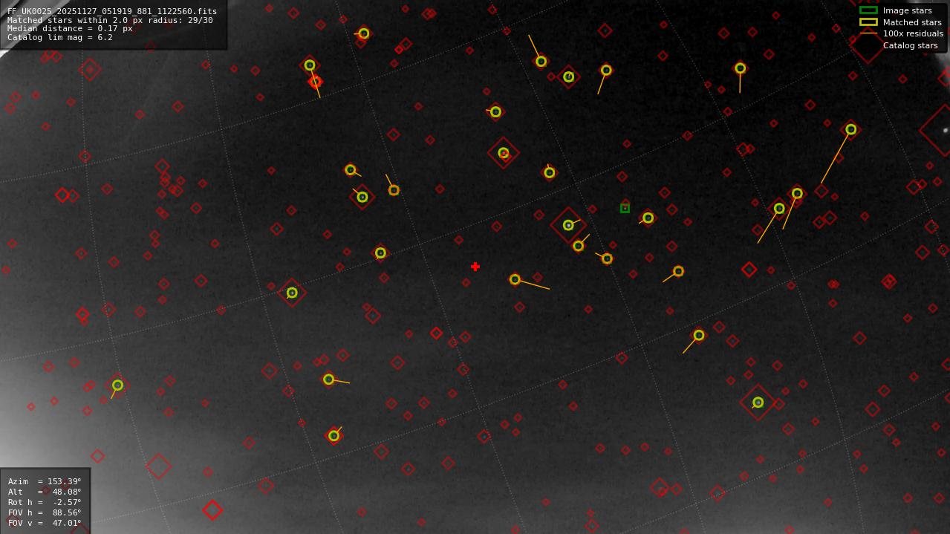The width and height of the screenshot is (950, 534).
Task: Click the yellow Matched stars legend swatch
Action: coord(868,22)
